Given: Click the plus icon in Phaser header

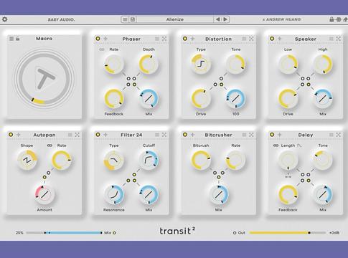Looking at the screenshot, I should coord(105,39).
